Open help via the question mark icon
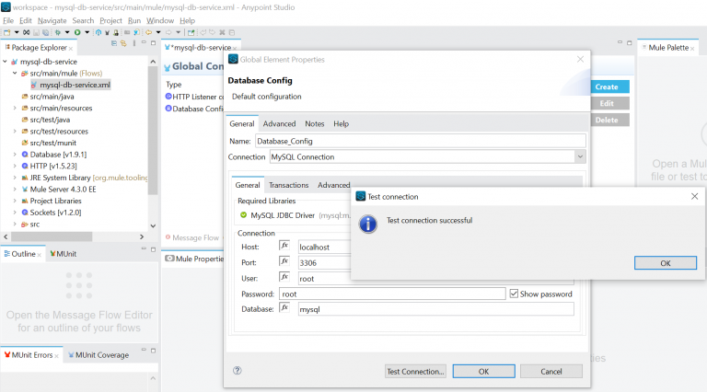The height and width of the screenshot is (392, 707). [238, 371]
